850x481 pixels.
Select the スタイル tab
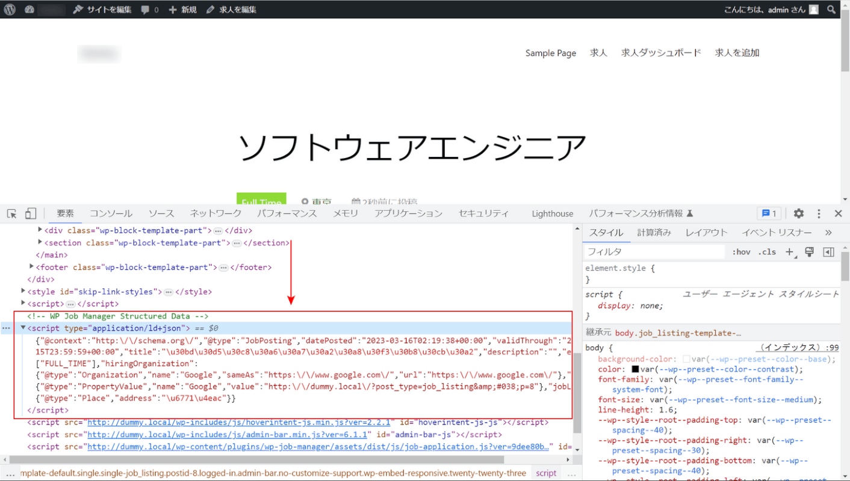coord(607,233)
